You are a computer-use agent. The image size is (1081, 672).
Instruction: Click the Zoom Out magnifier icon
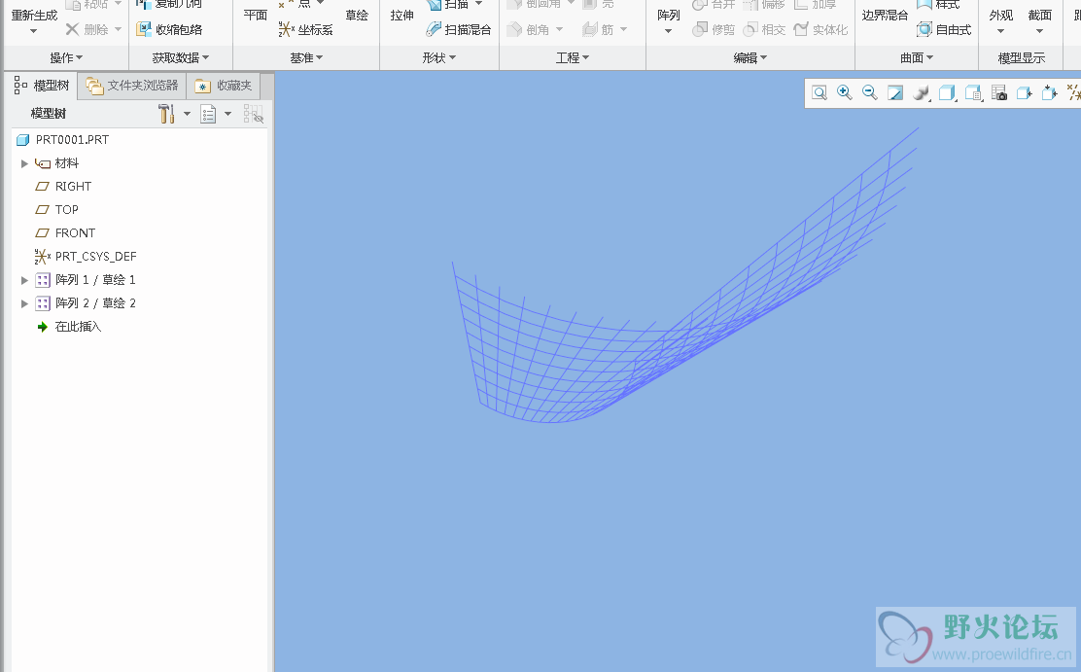click(x=869, y=93)
